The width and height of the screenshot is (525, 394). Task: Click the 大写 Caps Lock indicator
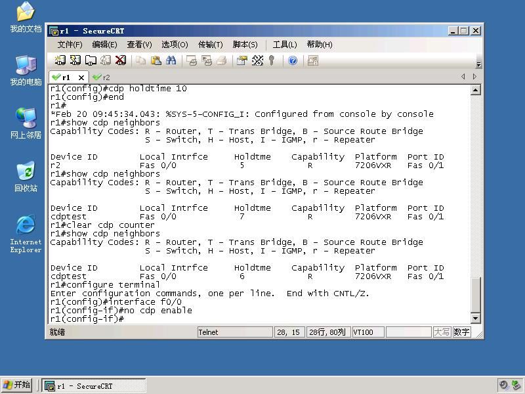[x=442, y=332]
